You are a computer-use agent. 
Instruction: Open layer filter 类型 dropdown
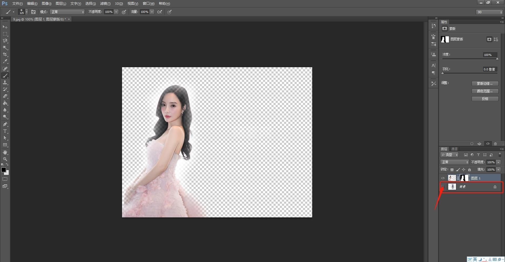click(x=450, y=155)
